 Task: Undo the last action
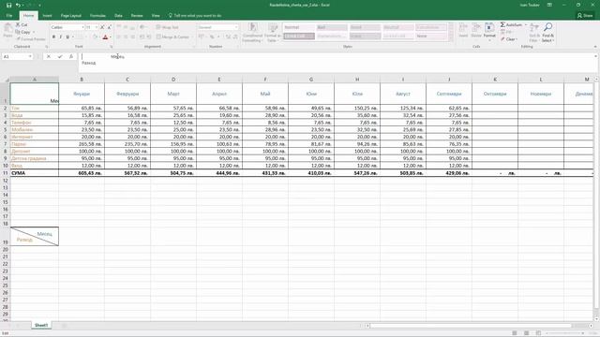(x=18, y=5)
